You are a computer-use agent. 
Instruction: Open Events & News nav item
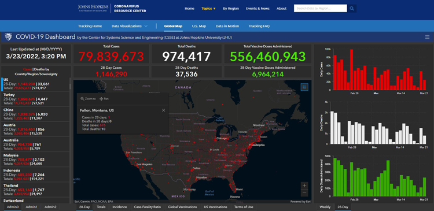pyautogui.click(x=258, y=9)
